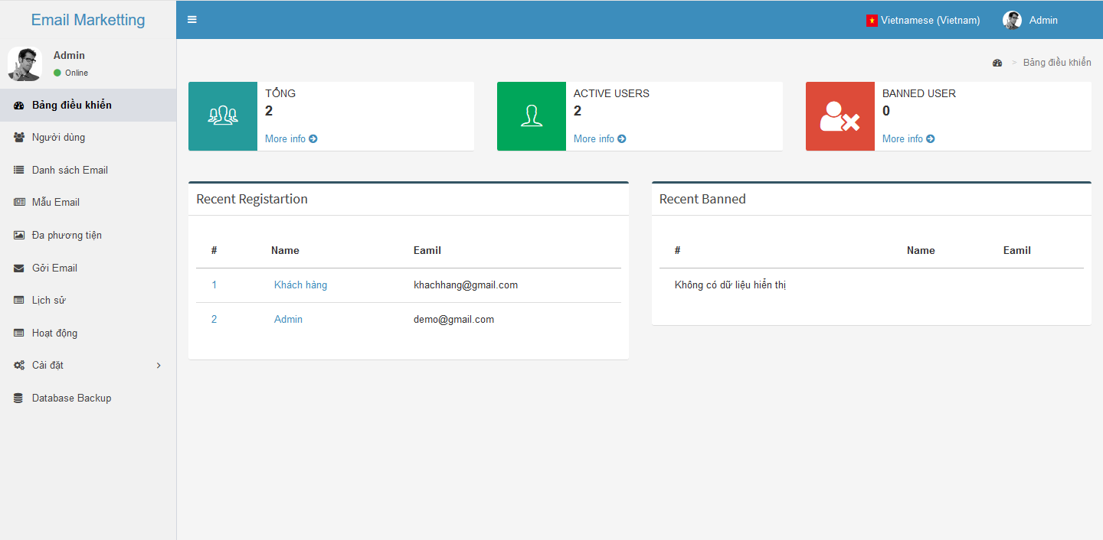Click the Admin profile avatar thumbnail
The image size is (1103, 540).
click(x=25, y=64)
